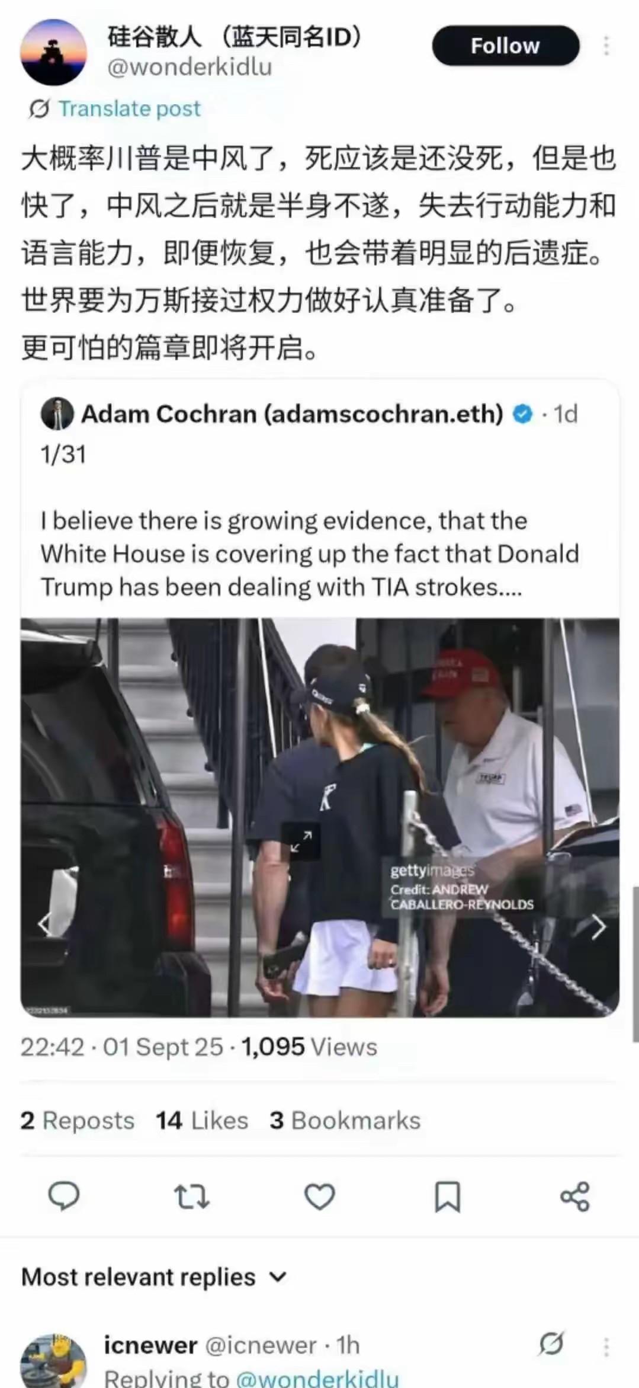639x1388 pixels.
Task: Follow the wonderkidlu account
Action: (x=505, y=46)
